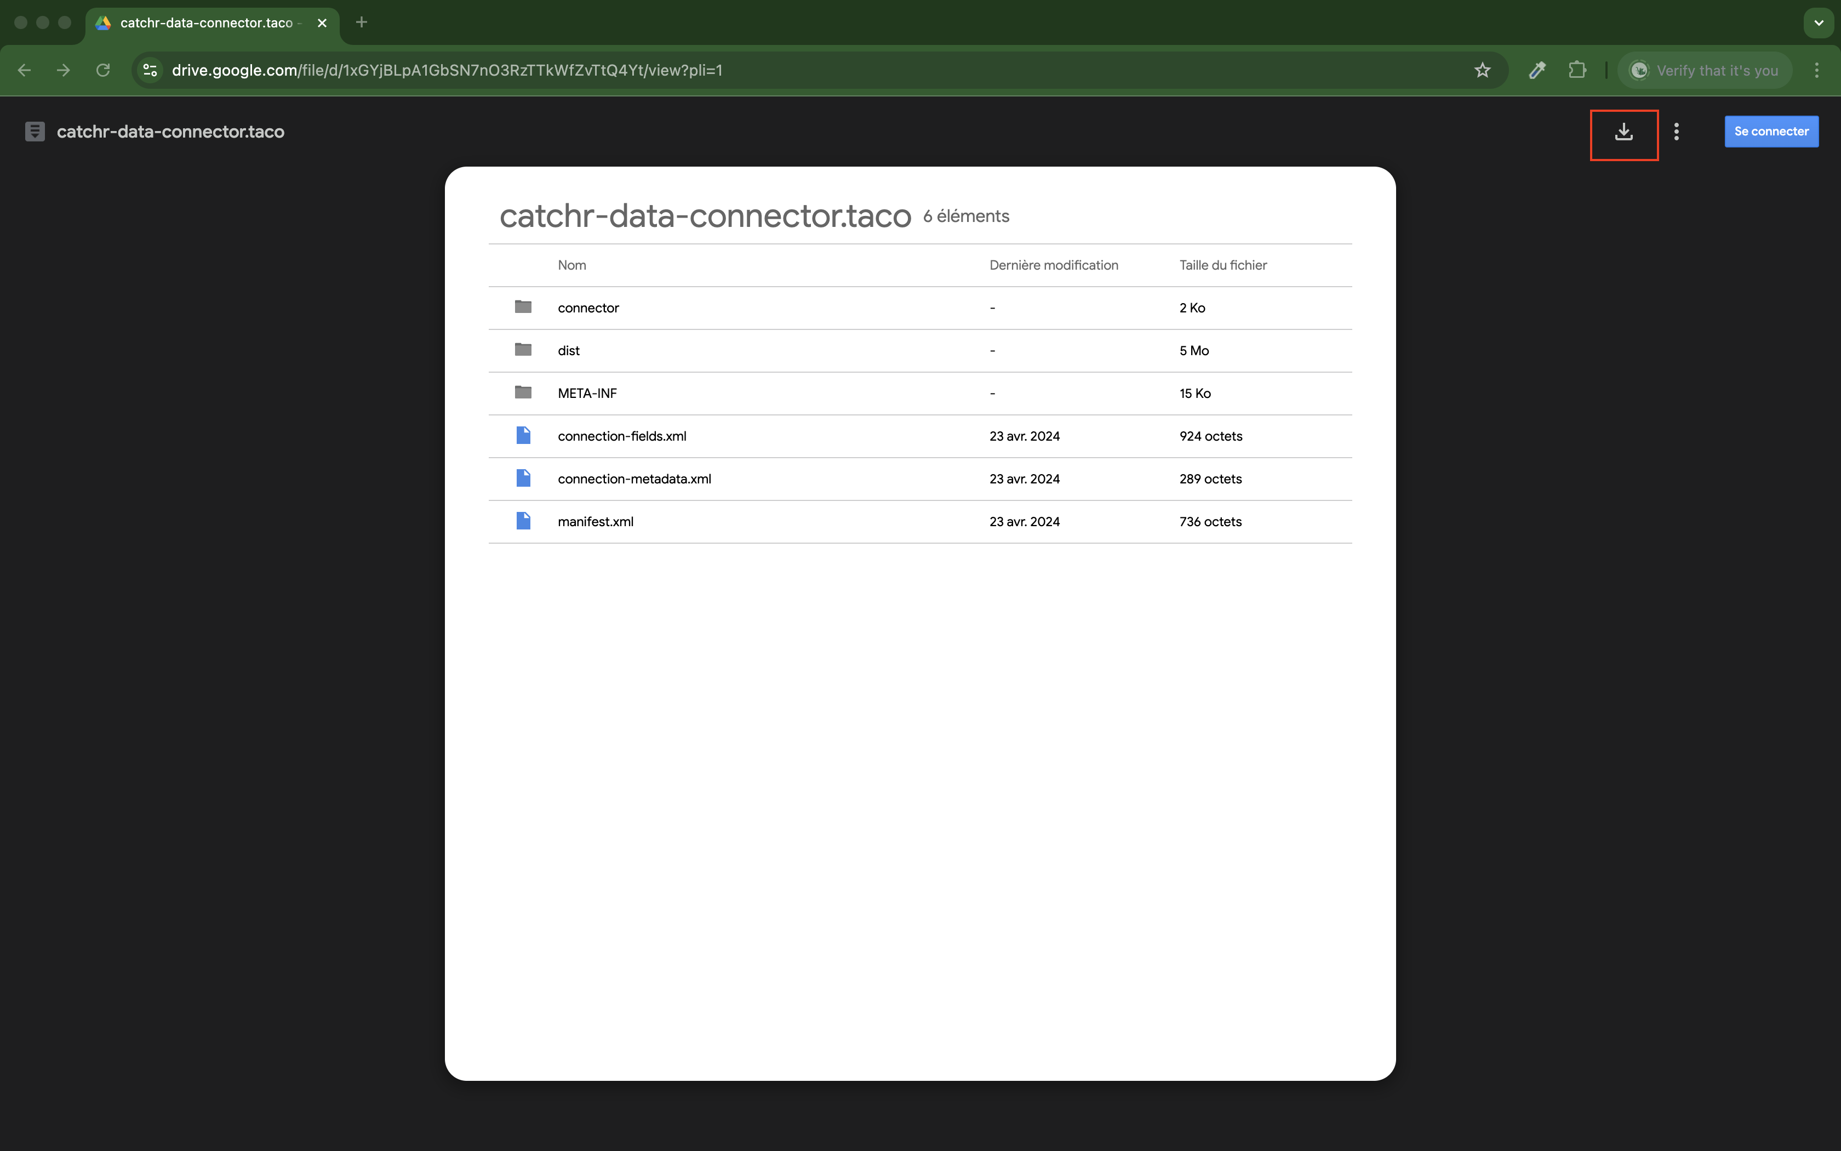Open the eyedropper extension

coord(1537,70)
